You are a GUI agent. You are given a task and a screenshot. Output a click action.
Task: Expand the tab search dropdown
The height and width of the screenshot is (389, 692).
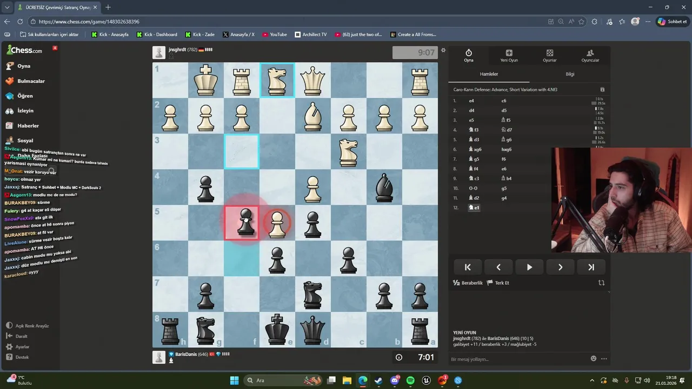coord(6,8)
